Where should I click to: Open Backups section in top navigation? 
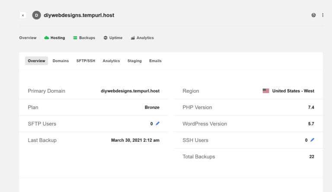(84, 38)
